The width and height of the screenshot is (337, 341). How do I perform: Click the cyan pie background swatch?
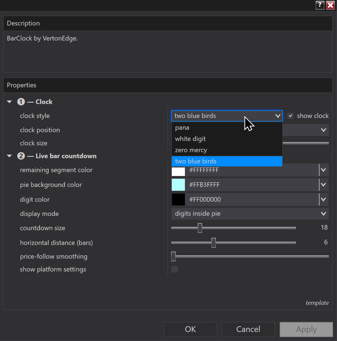[178, 185]
